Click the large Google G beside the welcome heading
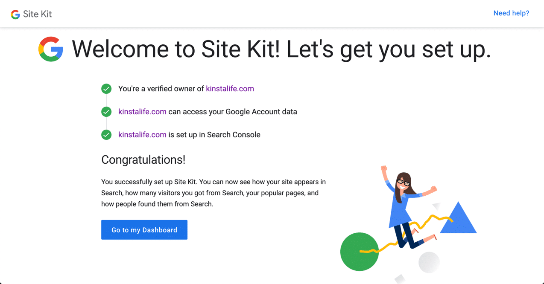Screen dimensions: 544x284 pos(50,49)
